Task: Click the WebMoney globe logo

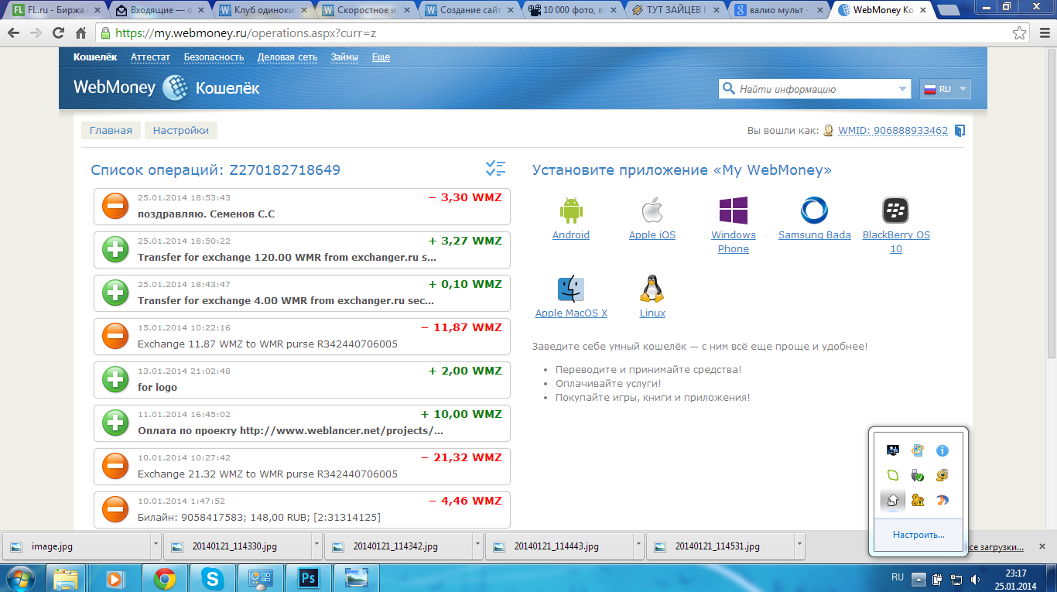Action: 175,87
